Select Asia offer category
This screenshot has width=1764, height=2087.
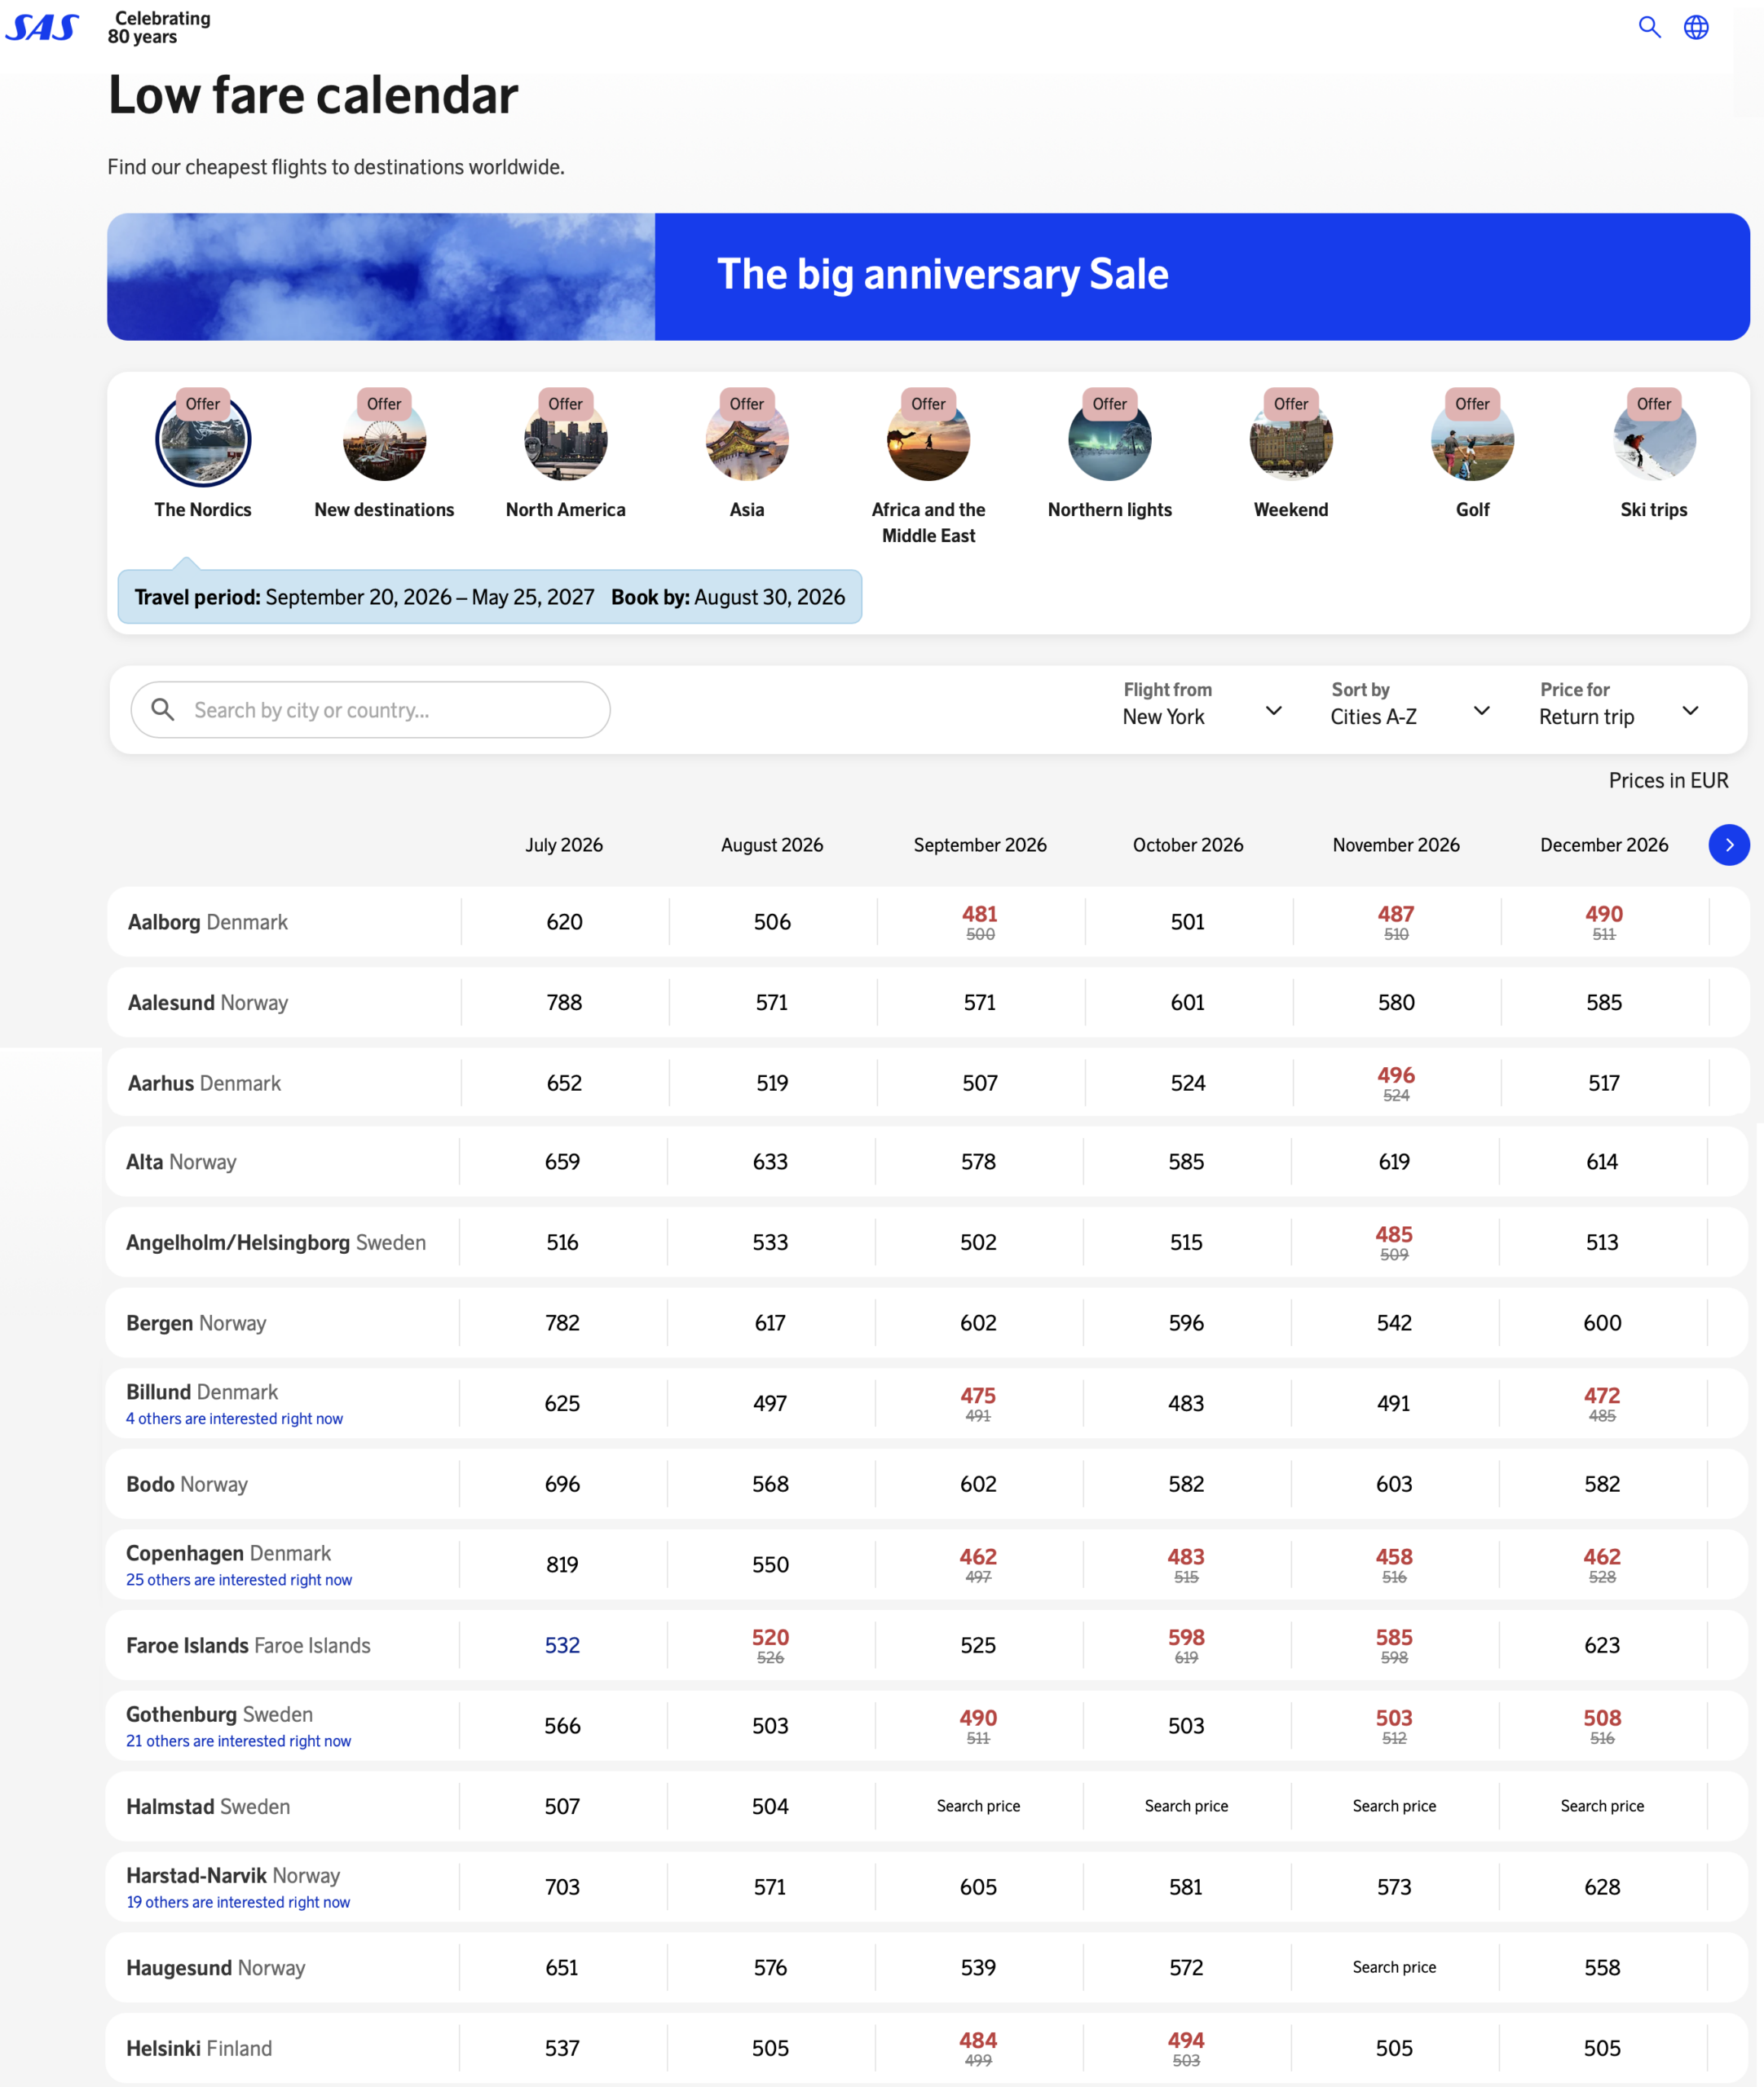(x=747, y=455)
